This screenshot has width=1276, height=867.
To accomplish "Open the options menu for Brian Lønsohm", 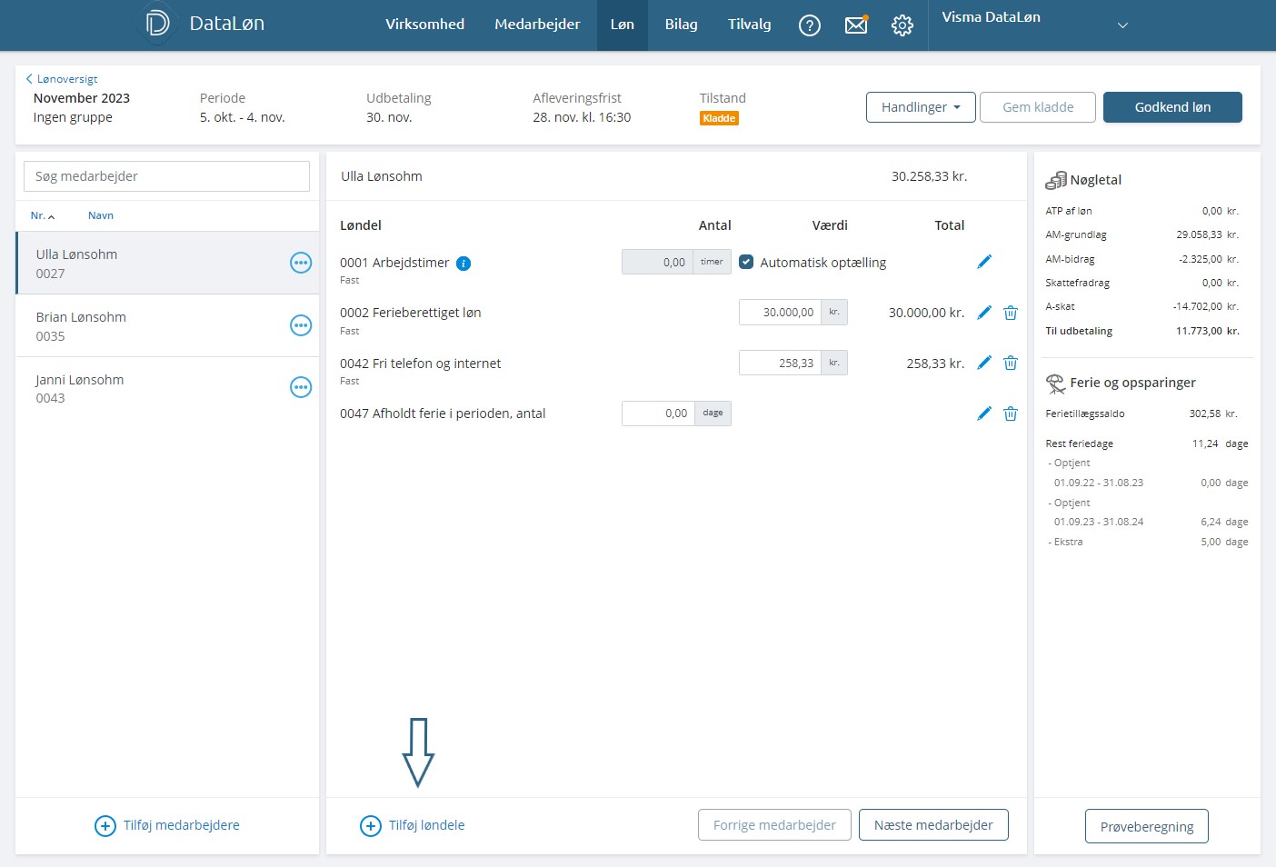I will coord(300,325).
